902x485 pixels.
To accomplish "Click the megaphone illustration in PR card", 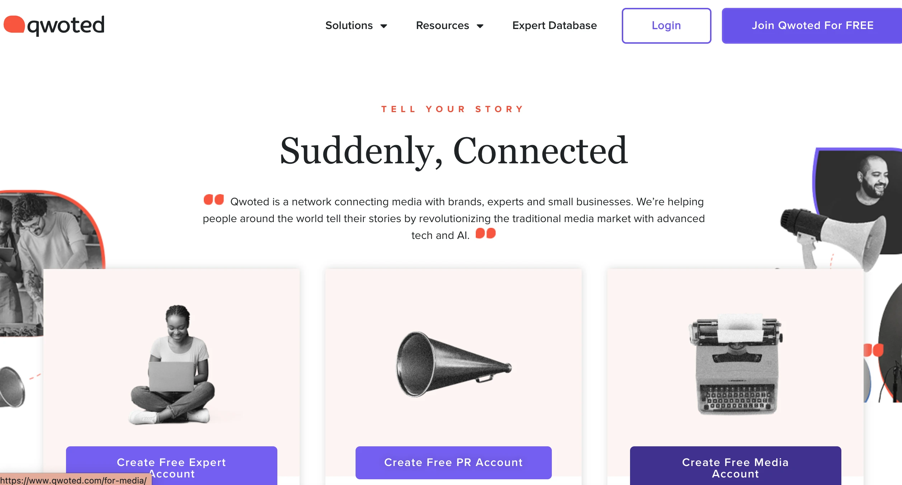I will (454, 364).
